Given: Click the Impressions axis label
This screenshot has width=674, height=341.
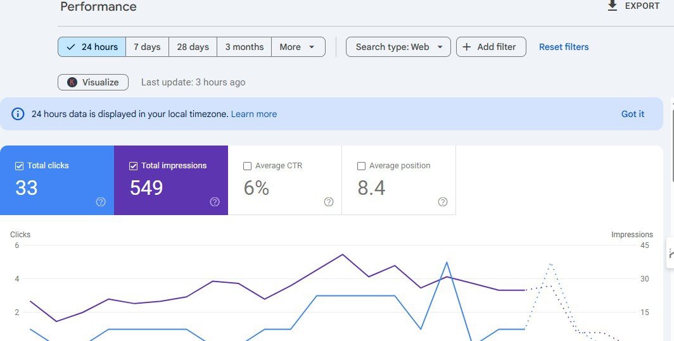Looking at the screenshot, I should tap(632, 235).
